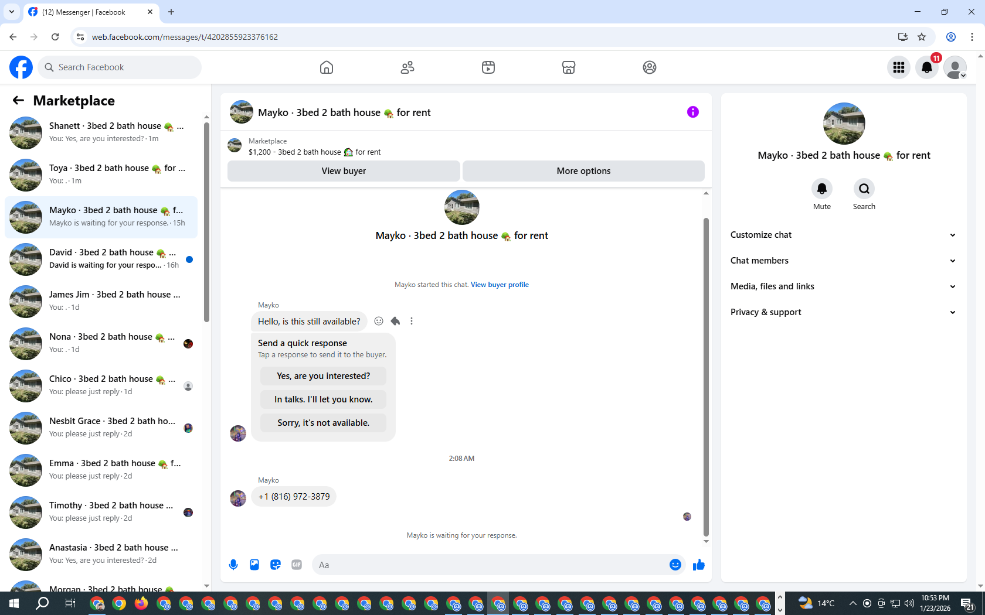Image resolution: width=985 pixels, height=615 pixels.
Task: Open a new browser tab
Action: (x=171, y=12)
